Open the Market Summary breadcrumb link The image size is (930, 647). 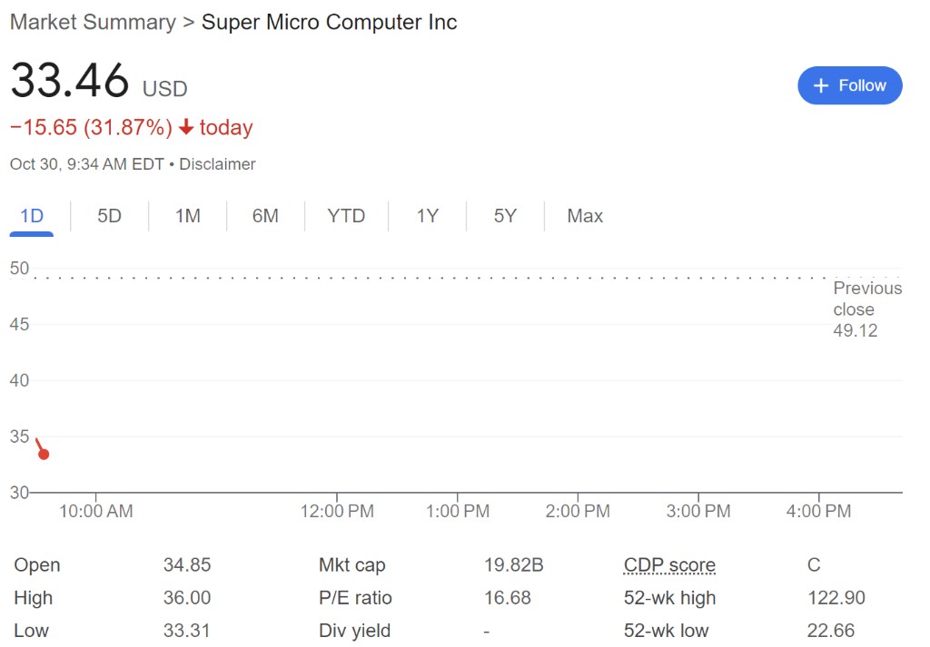(93, 23)
